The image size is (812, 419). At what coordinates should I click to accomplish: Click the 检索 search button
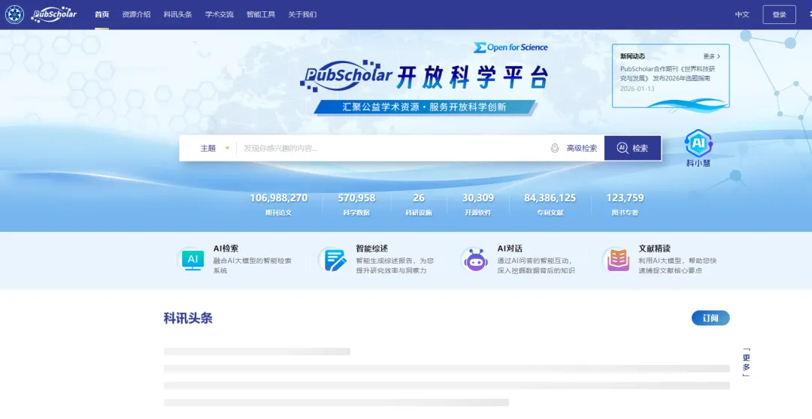click(632, 148)
